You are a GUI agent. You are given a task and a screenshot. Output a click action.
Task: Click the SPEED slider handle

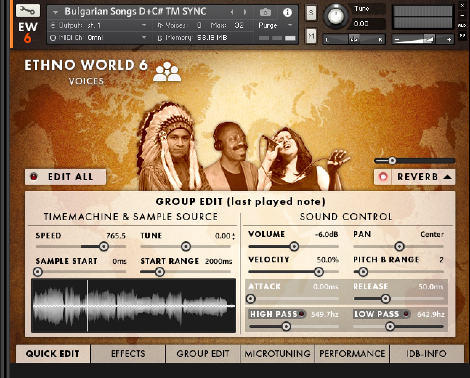[x=104, y=247]
